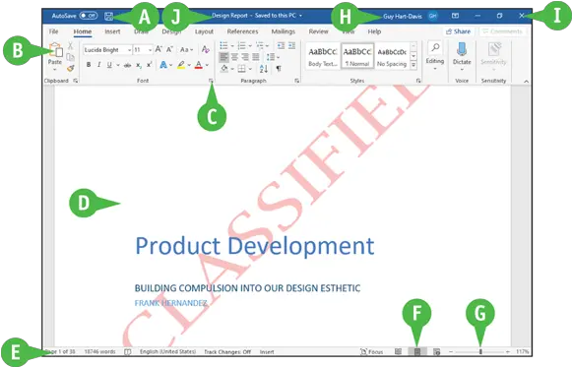Open the Paragraph dialog launcher
Screen dimensions: 572x367
click(x=297, y=81)
